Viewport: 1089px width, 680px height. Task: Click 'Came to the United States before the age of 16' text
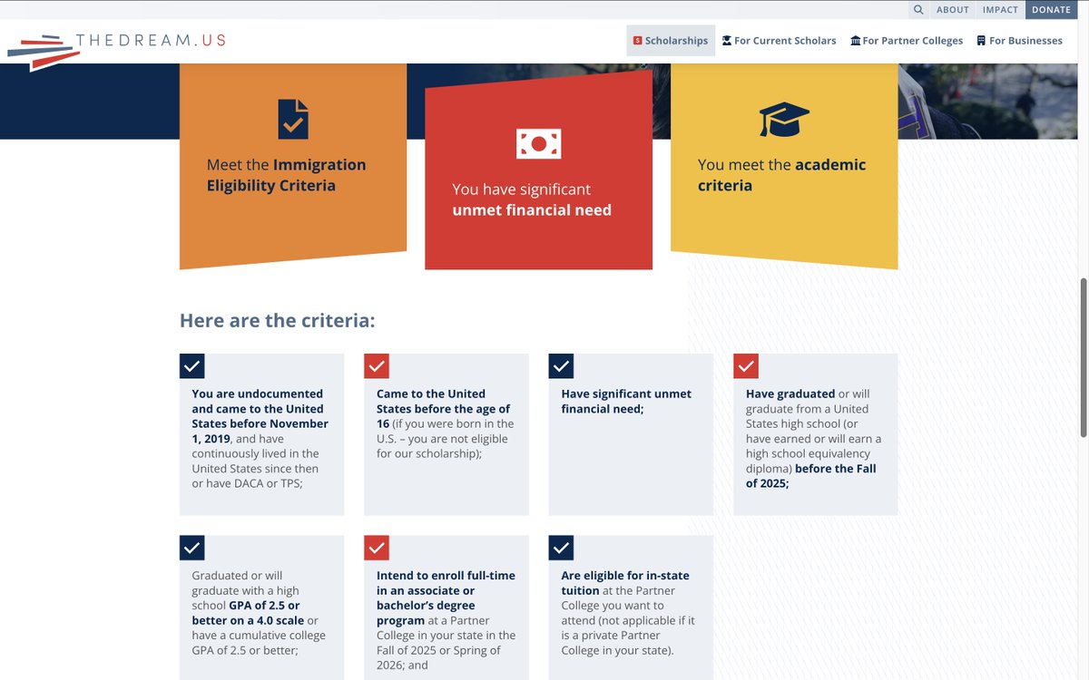tap(444, 409)
